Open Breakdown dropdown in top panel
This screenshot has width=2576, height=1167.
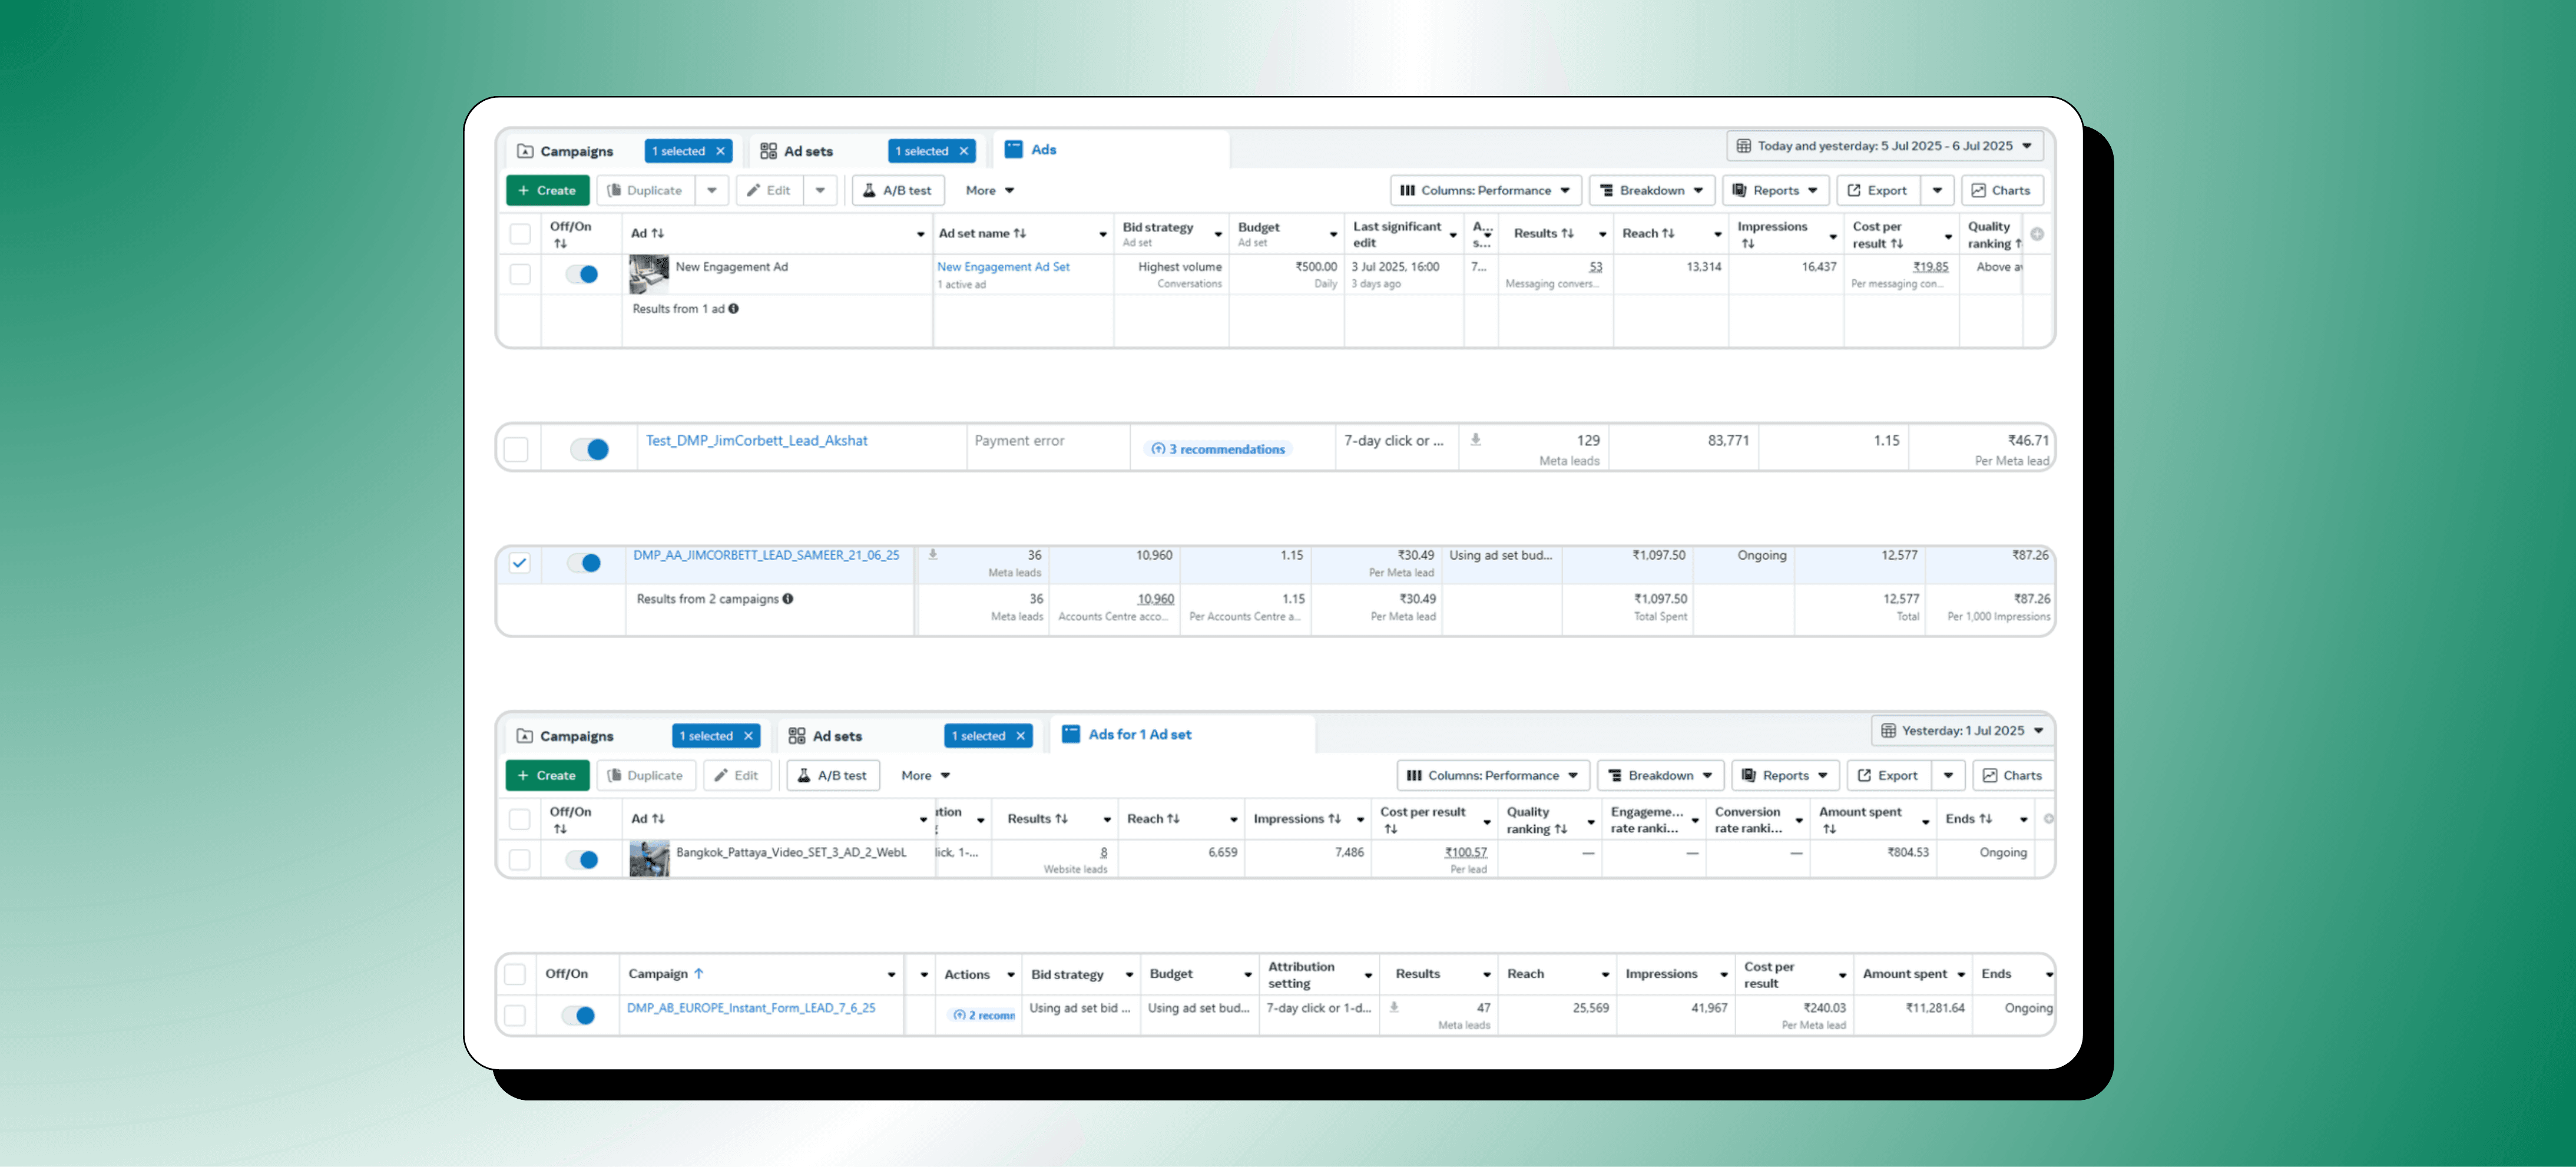coord(1652,190)
